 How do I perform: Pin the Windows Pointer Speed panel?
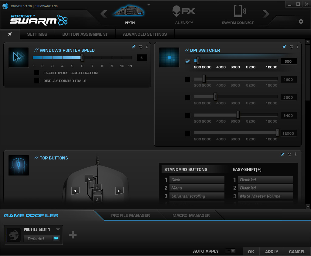[134, 47]
